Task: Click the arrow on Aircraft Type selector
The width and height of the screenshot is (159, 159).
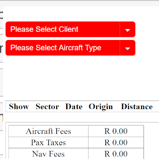Action: click(128, 48)
